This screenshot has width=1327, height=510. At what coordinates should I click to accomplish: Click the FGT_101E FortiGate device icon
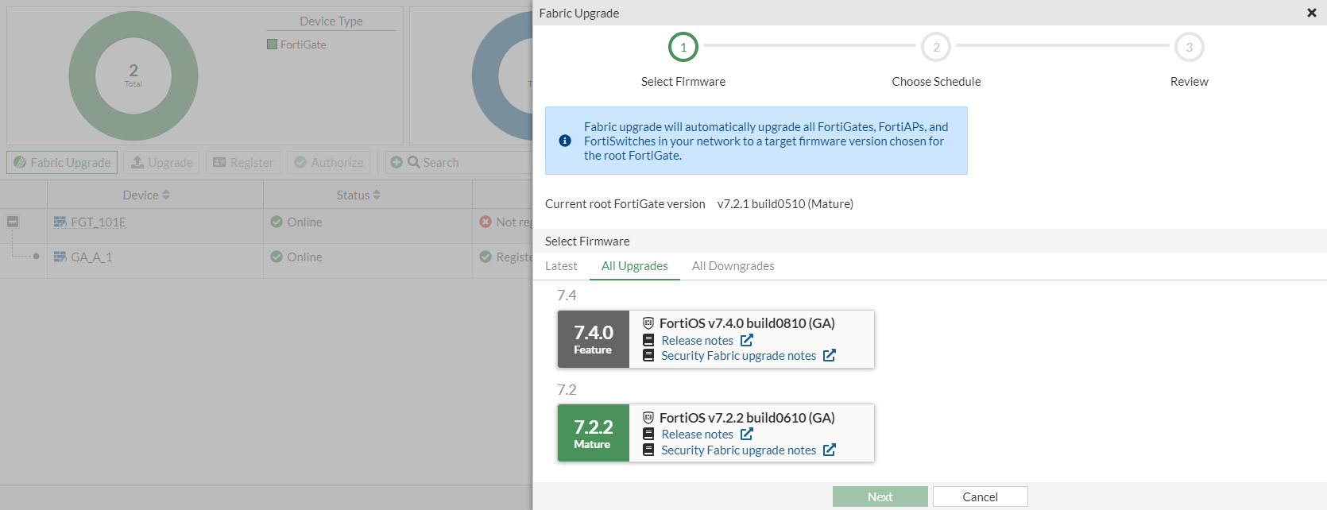[60, 222]
